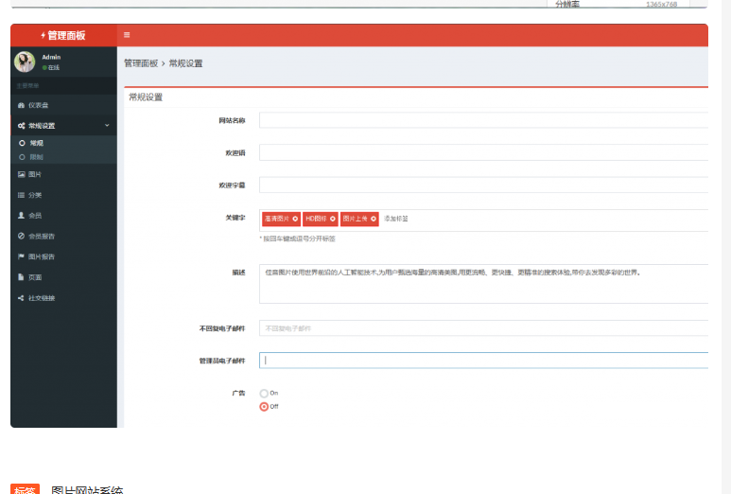
Task: Go to 分类 categories in sidebar
Action: (x=35, y=195)
